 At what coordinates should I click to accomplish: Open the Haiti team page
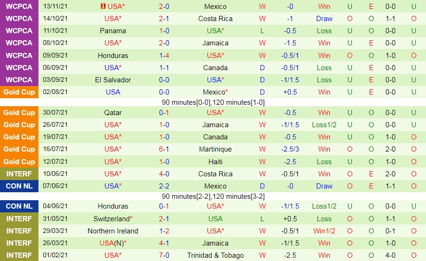pyautogui.click(x=215, y=161)
